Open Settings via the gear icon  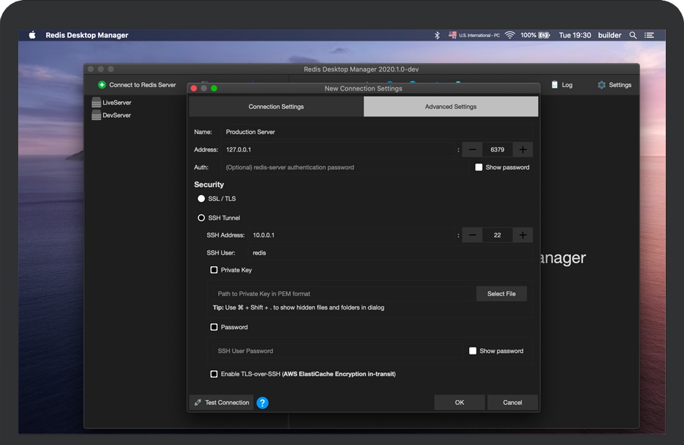coord(601,85)
